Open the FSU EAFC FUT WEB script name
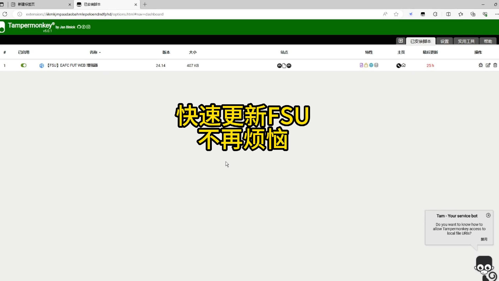499x281 pixels. (x=72, y=65)
